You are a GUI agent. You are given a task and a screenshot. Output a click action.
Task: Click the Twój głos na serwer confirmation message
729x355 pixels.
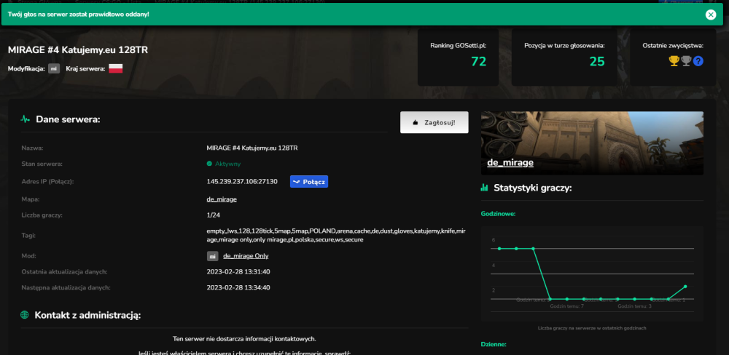point(79,15)
